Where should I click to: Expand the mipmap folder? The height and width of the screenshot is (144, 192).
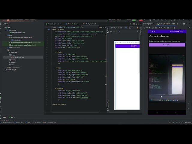pos(8,60)
